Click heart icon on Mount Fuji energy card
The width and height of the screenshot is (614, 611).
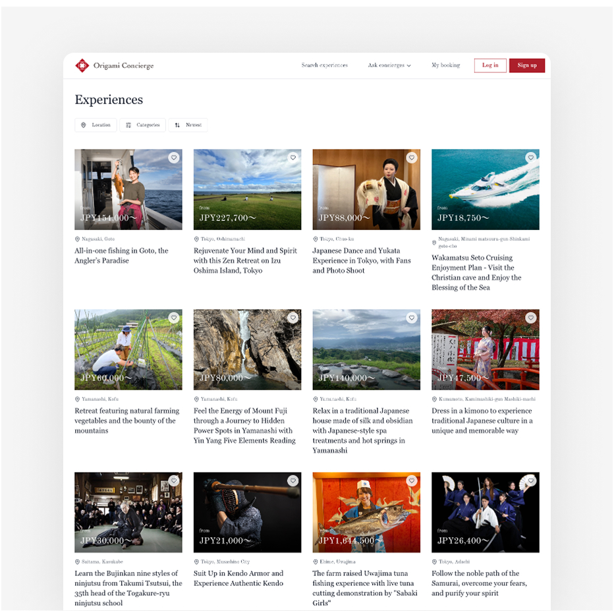tap(293, 318)
